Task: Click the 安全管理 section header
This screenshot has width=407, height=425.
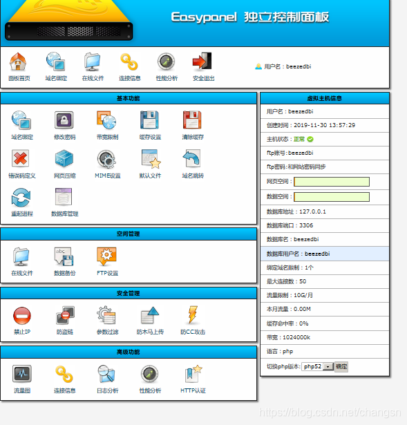Action: point(129,293)
